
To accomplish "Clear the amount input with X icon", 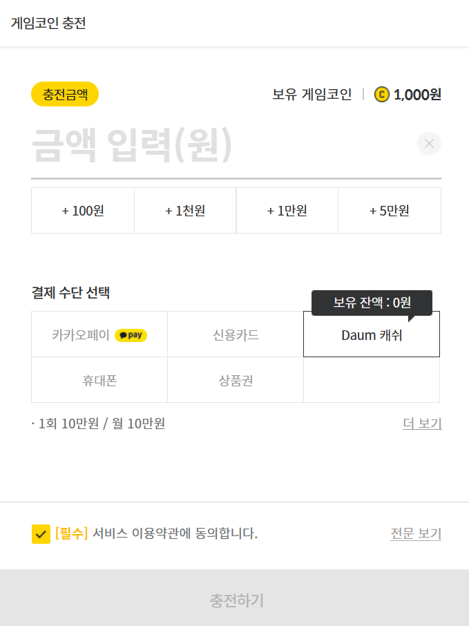I will click(x=429, y=144).
